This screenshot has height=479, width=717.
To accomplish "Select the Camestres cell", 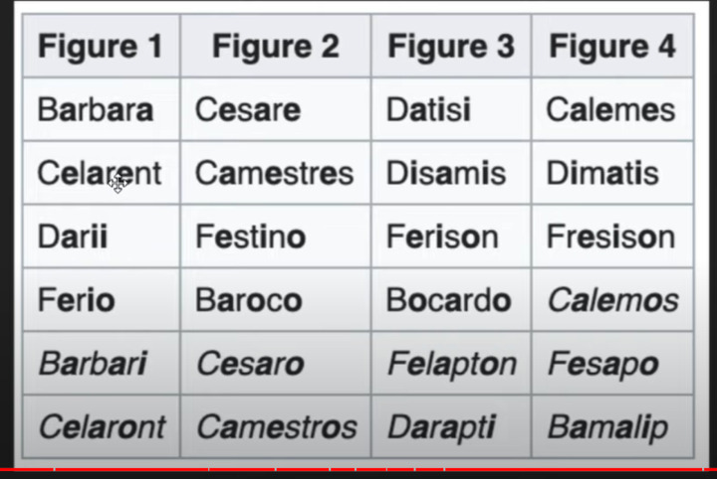I will click(274, 173).
